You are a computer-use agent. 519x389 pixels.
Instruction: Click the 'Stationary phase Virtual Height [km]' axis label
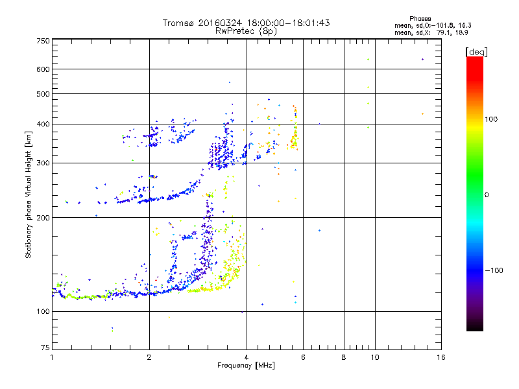[x=28, y=194]
